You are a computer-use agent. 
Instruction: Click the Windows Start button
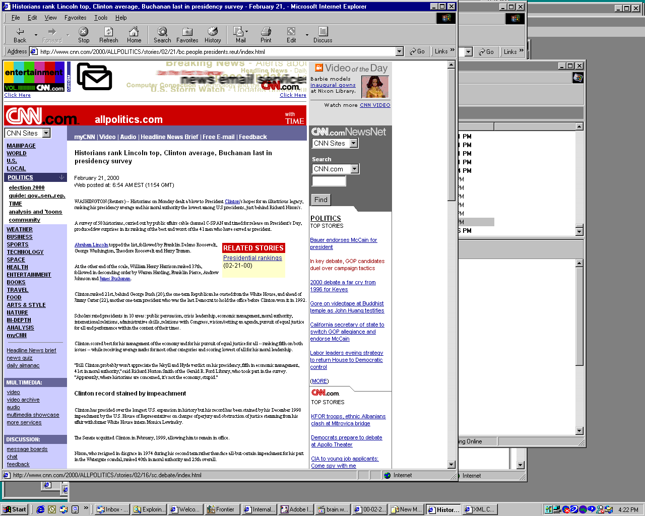[x=15, y=509]
